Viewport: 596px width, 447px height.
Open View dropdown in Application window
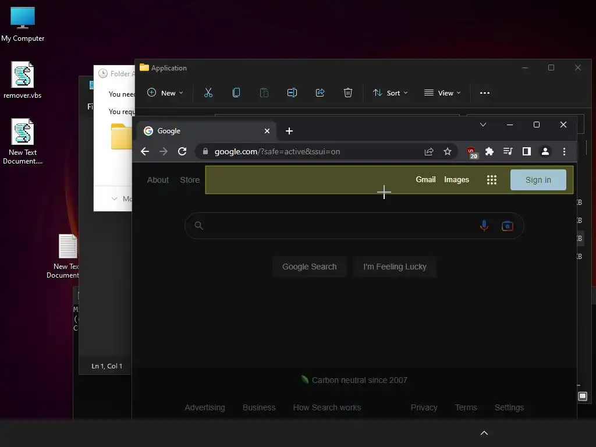point(442,93)
